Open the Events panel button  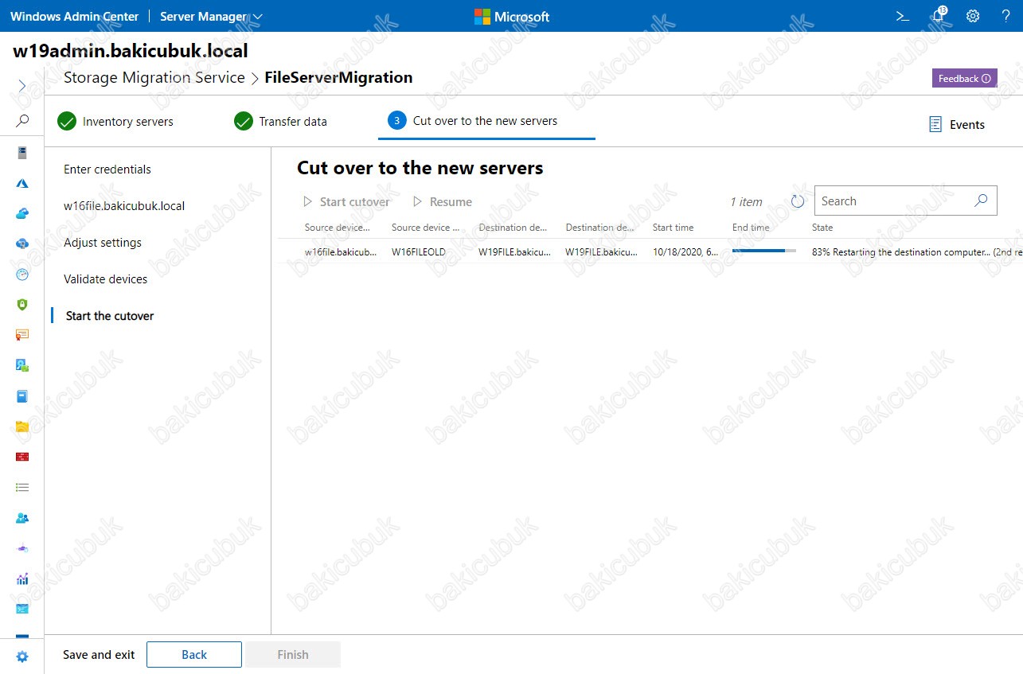point(957,125)
